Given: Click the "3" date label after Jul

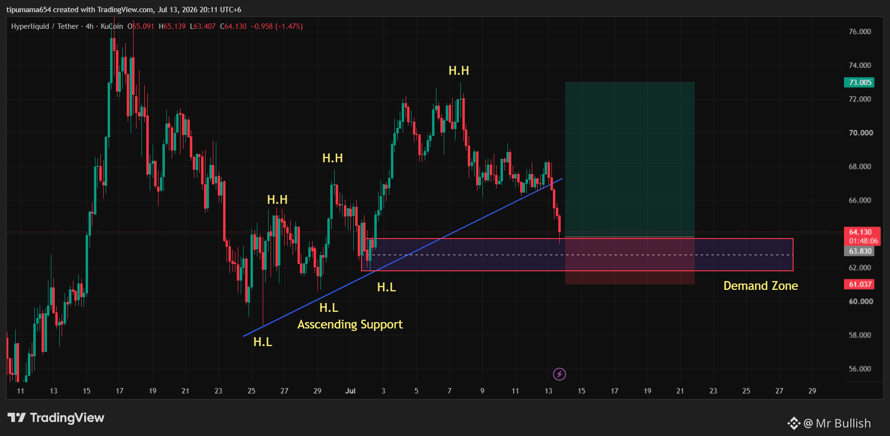Looking at the screenshot, I should [384, 391].
